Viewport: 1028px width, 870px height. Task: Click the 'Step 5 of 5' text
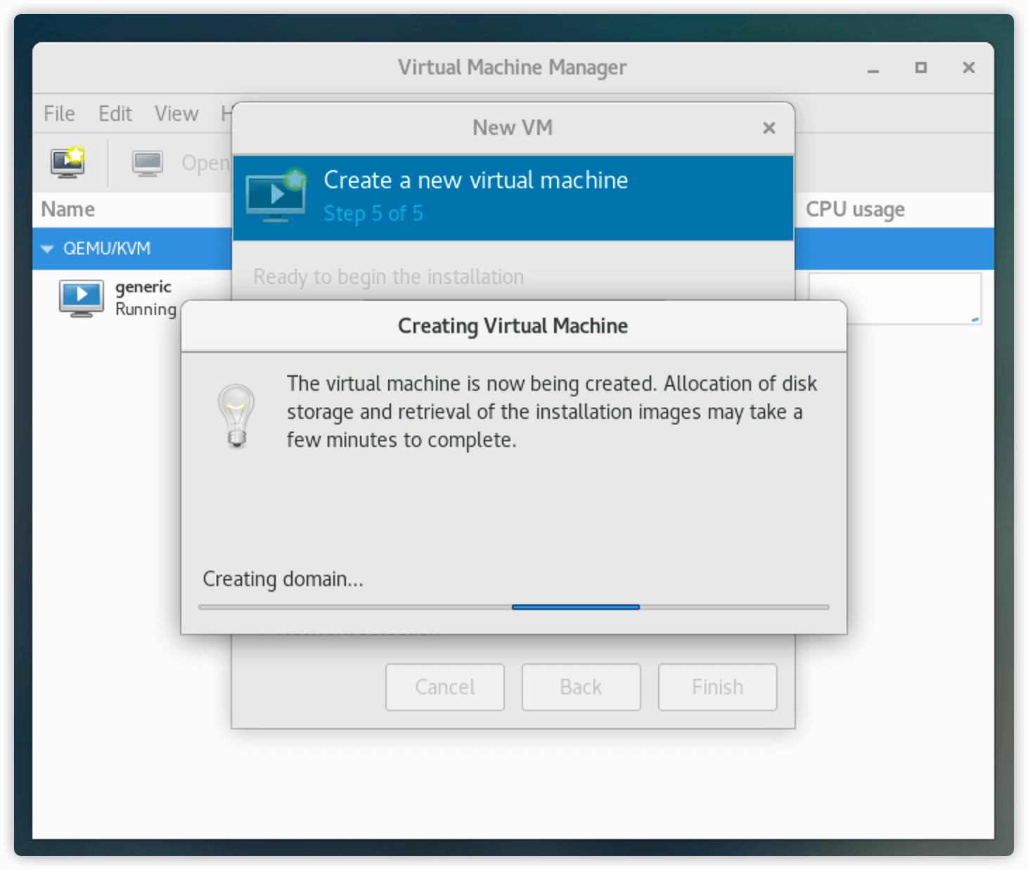373,214
